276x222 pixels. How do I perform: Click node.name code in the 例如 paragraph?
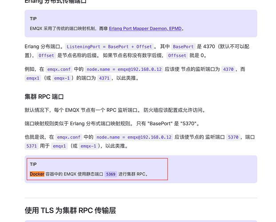pos(124,69)
